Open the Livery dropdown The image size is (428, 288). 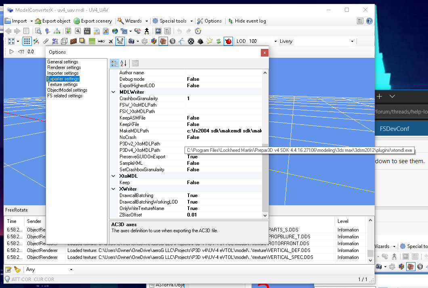click(352, 41)
